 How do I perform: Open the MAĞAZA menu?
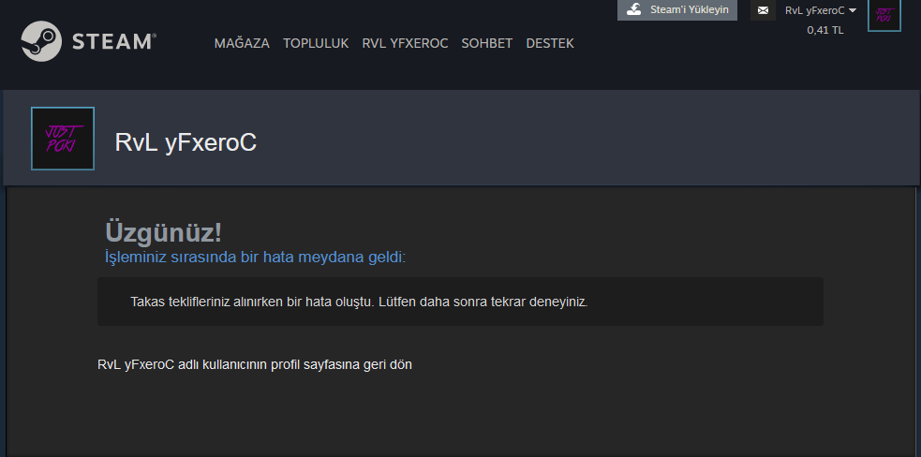[242, 43]
